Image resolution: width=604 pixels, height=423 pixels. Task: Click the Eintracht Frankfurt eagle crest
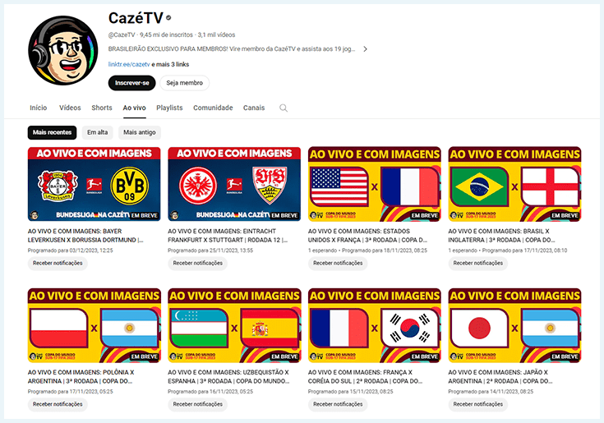198,186
